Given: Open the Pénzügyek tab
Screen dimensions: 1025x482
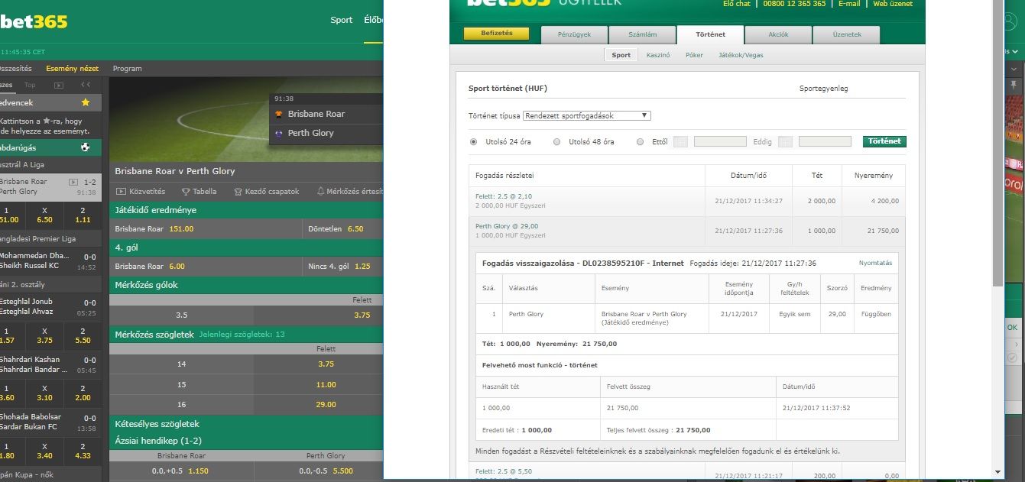Looking at the screenshot, I should click(575, 34).
